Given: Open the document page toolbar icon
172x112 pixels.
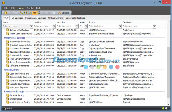Looking at the screenshot, I should (54, 13).
